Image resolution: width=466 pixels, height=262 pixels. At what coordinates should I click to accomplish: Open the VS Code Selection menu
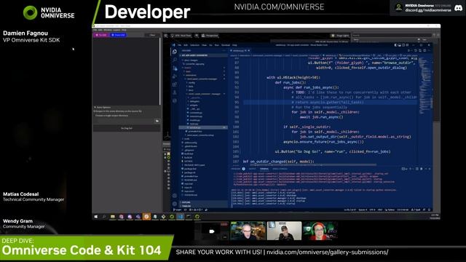tap(194, 45)
